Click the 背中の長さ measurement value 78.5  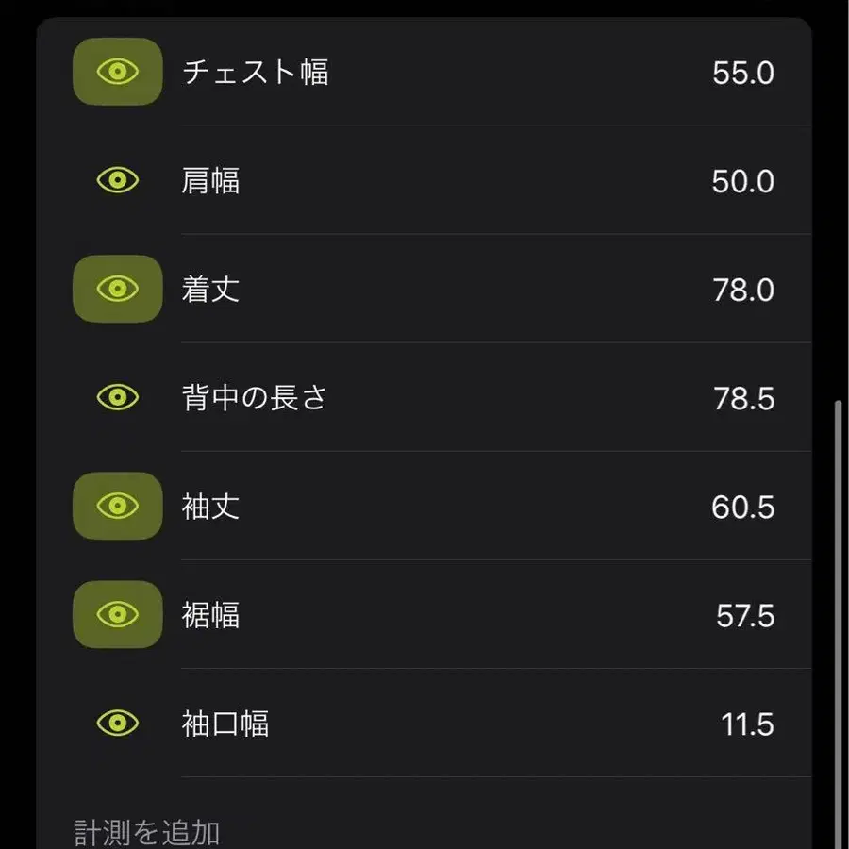(743, 397)
